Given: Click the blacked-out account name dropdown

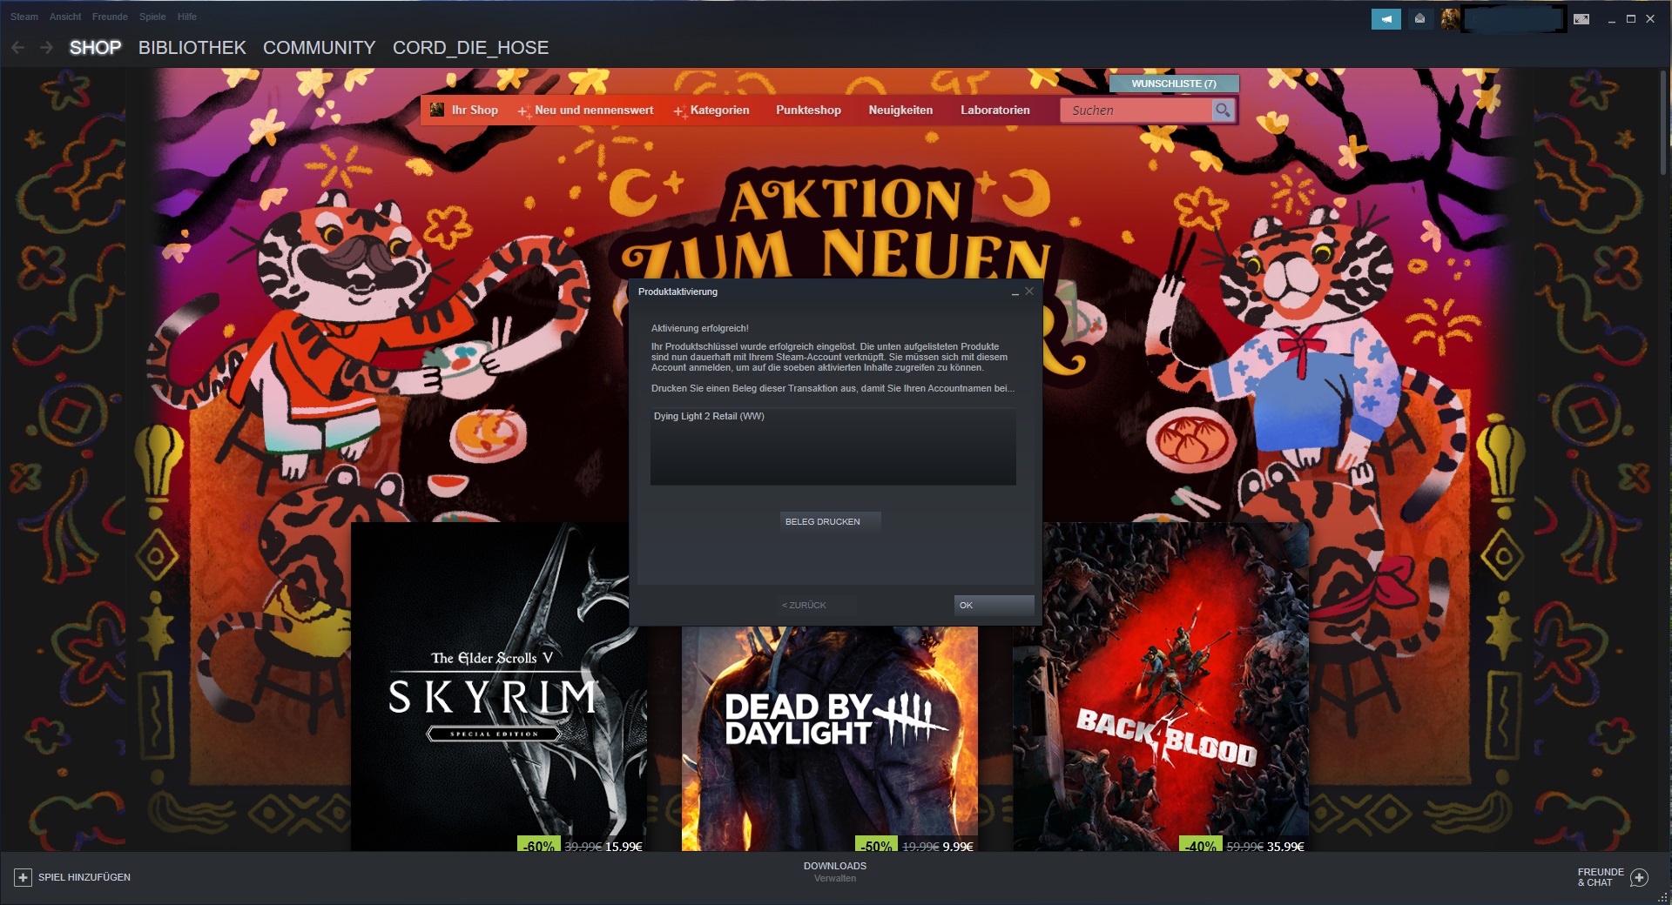Looking at the screenshot, I should 1514,18.
